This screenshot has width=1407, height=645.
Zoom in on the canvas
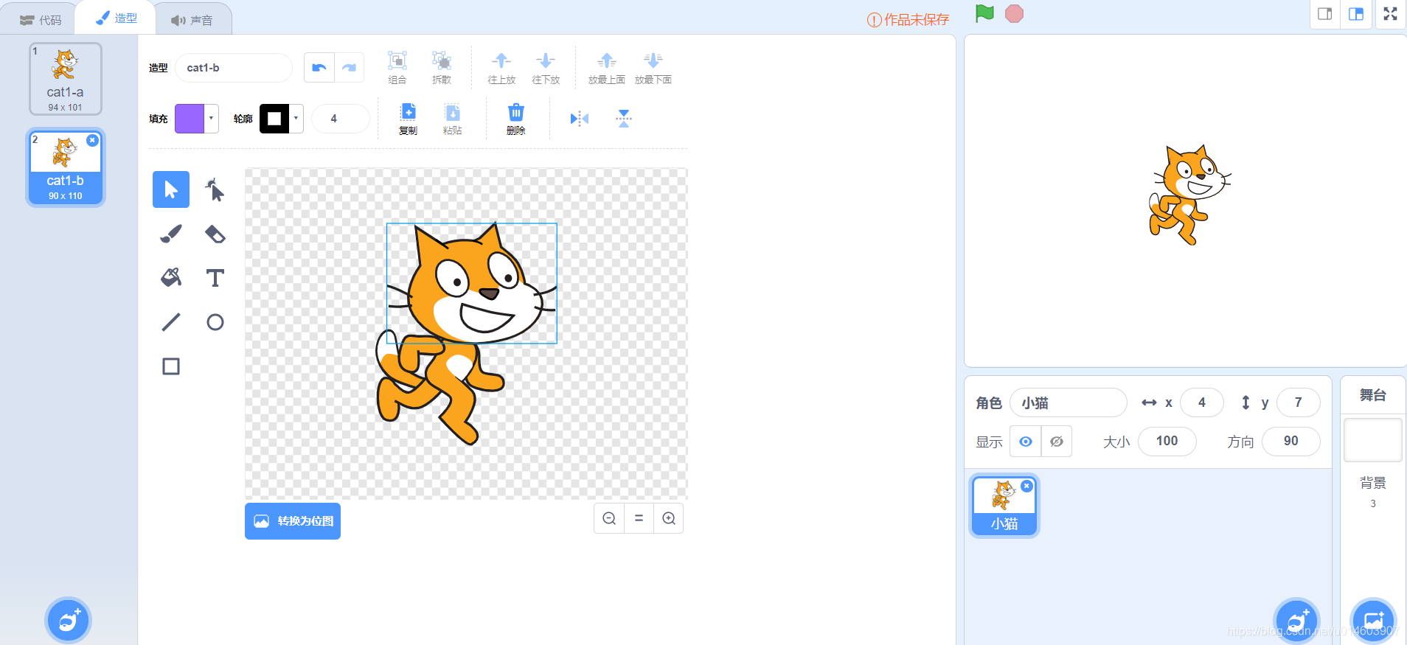(x=669, y=518)
